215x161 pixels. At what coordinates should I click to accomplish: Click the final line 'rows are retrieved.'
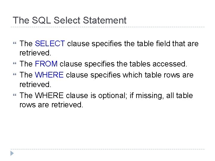point(51,105)
